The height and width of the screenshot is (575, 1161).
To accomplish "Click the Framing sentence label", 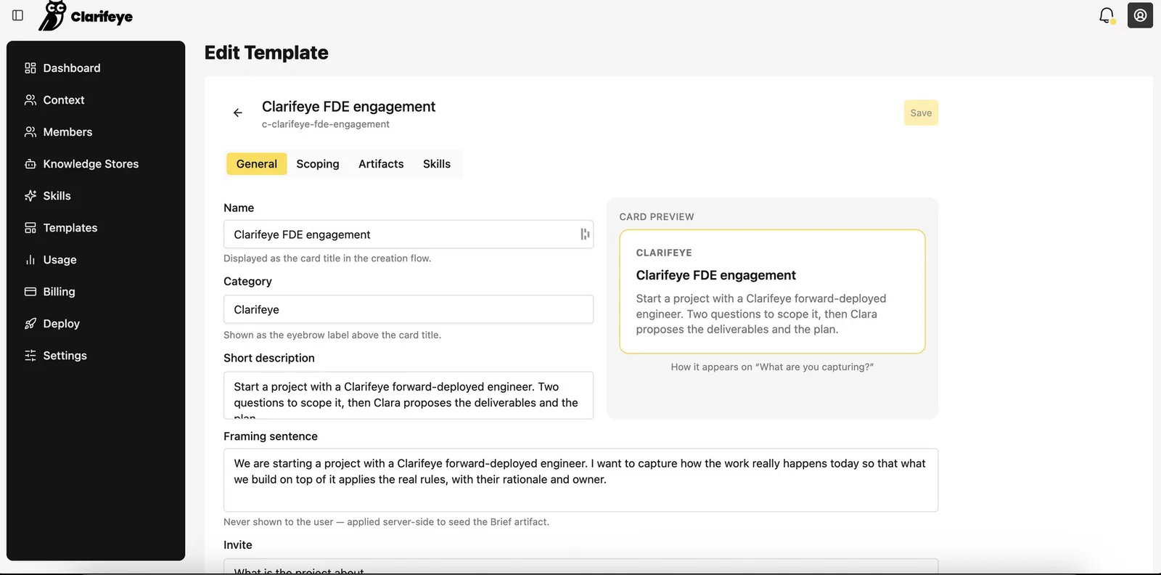I will [271, 436].
